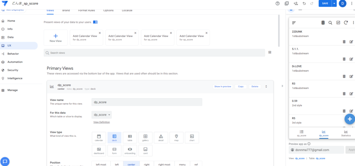This screenshot has width=355, height=166.
Task: Edit the 22DUNK row with pencil icon
Action: click(x=352, y=42)
